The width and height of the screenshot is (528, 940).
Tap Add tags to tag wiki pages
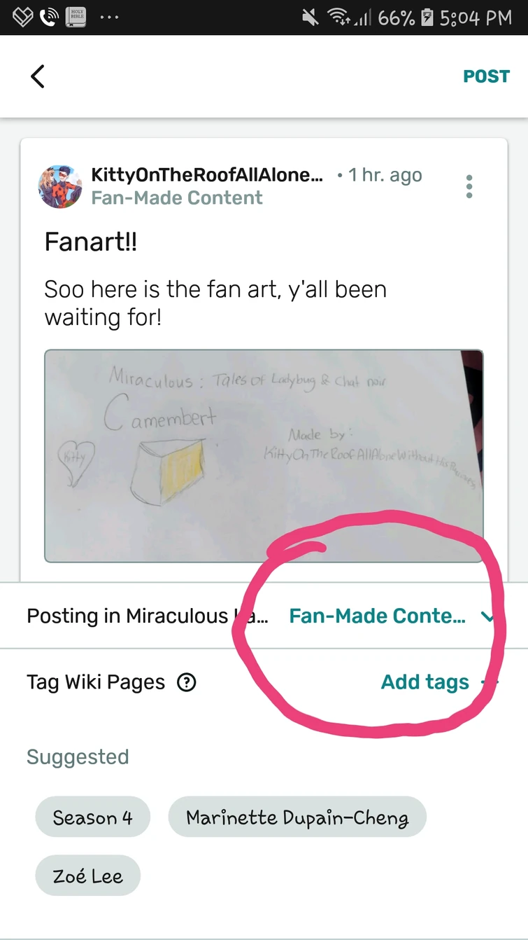[425, 682]
